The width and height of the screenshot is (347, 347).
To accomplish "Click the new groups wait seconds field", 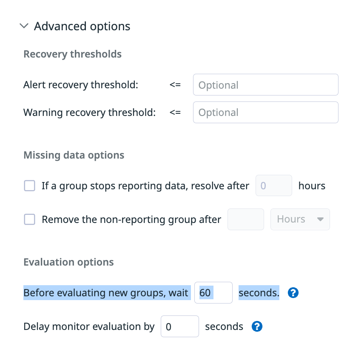I will coord(213,293).
